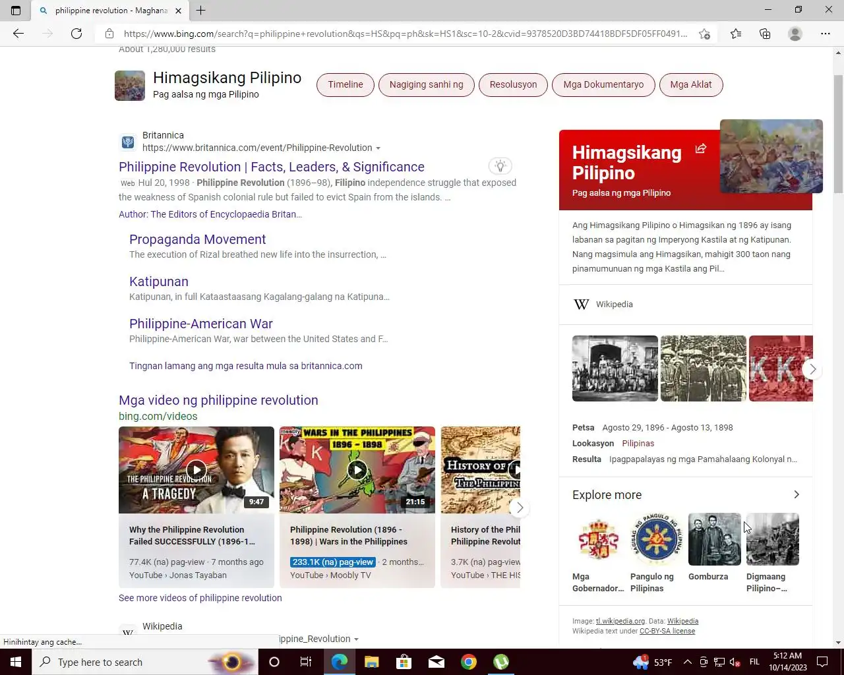Screen dimensions: 844x675
Task: Show hidden system tray icons
Action: (x=687, y=662)
